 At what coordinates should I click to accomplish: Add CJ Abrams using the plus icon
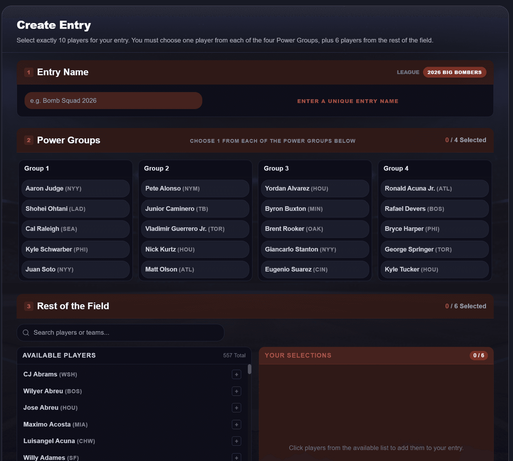click(x=237, y=374)
